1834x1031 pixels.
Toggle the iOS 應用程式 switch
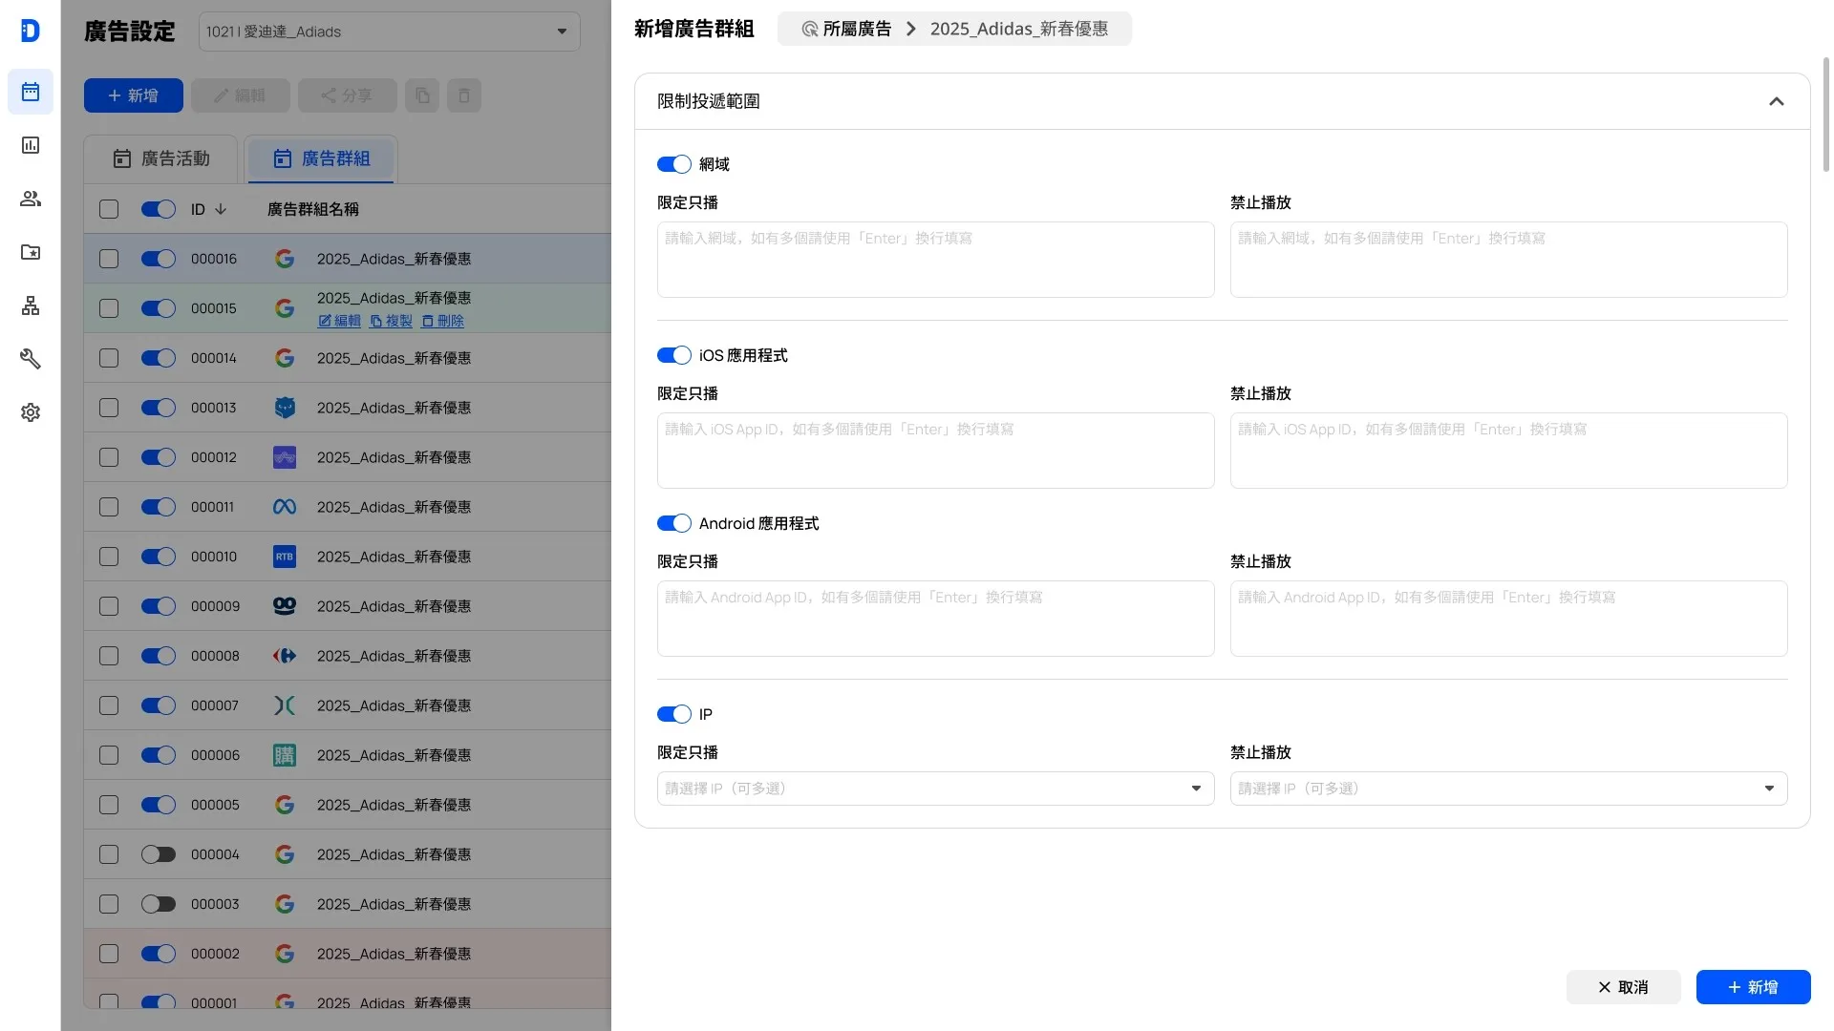tap(674, 355)
